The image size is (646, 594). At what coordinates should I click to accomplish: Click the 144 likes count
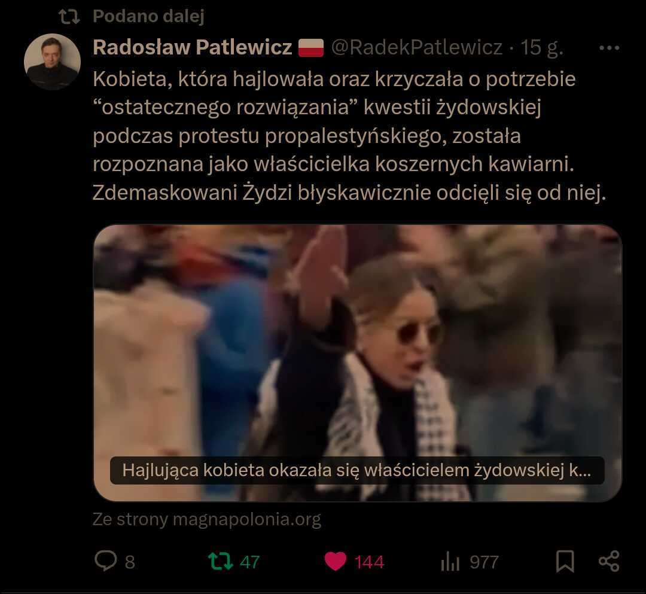click(369, 562)
